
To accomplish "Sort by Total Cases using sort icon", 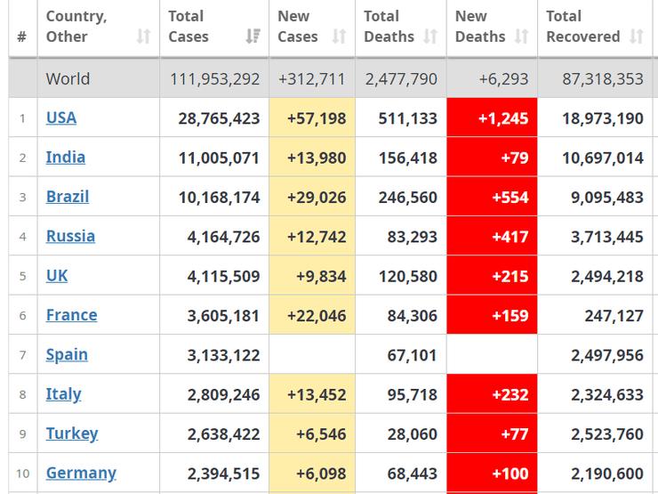I will coord(253,36).
